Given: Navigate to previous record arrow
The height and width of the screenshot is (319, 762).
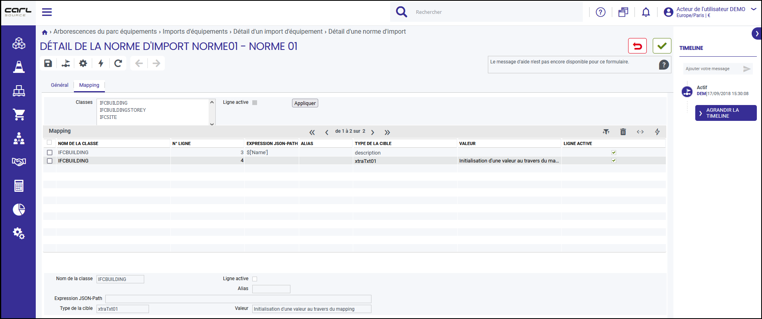Looking at the screenshot, I should pos(139,63).
